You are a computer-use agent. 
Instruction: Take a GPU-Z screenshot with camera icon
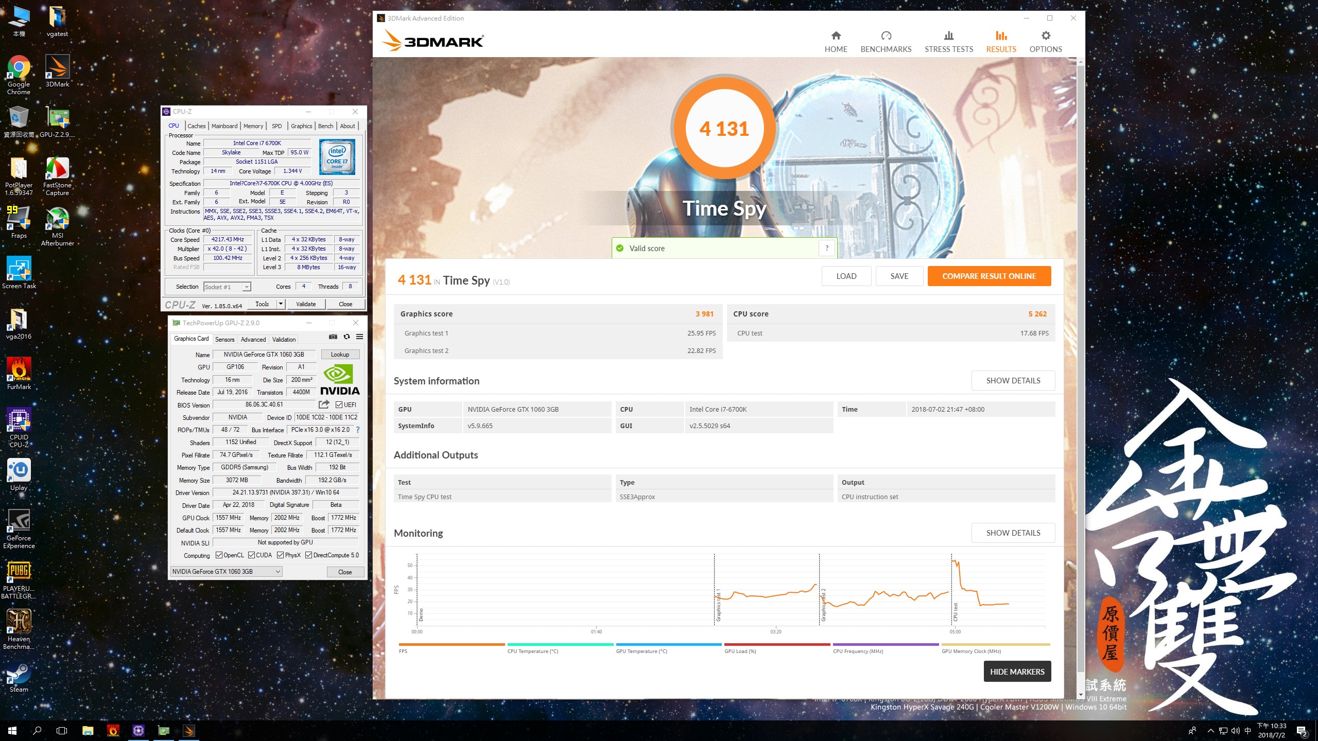pyautogui.click(x=333, y=337)
